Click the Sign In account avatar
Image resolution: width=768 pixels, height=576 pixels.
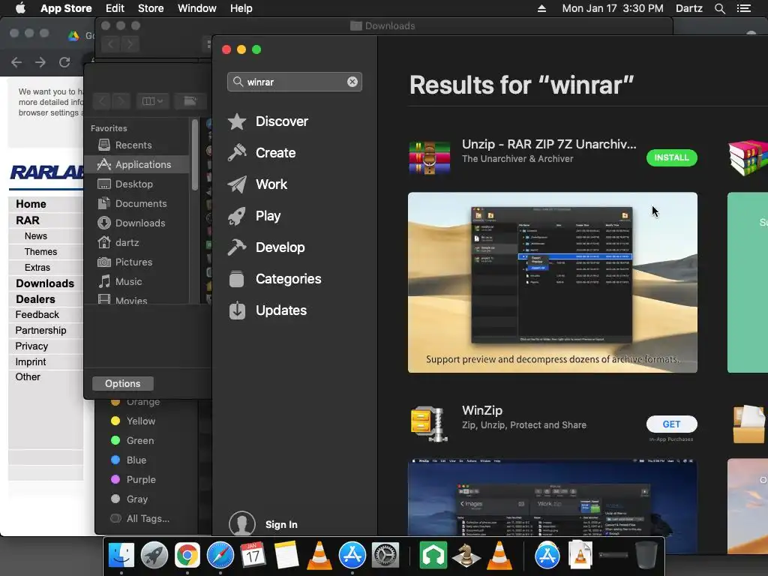(x=242, y=523)
